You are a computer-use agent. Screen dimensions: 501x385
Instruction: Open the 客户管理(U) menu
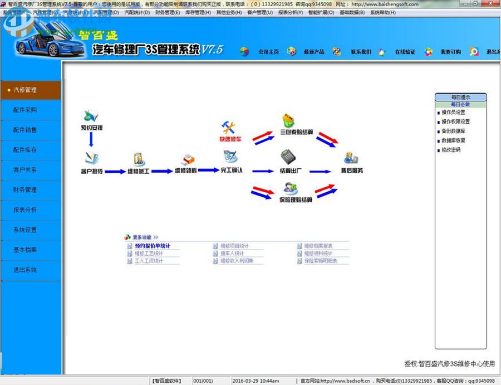(260, 12)
